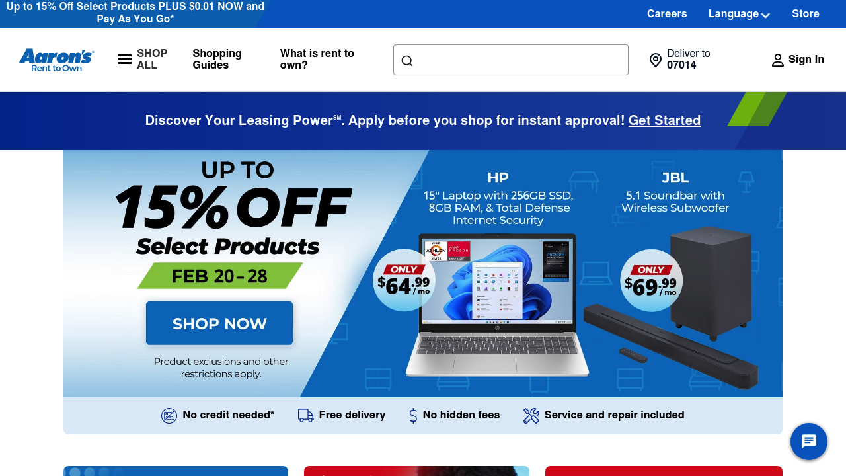The image size is (846, 476).
Task: Expand the Language dropdown
Action: (x=739, y=14)
